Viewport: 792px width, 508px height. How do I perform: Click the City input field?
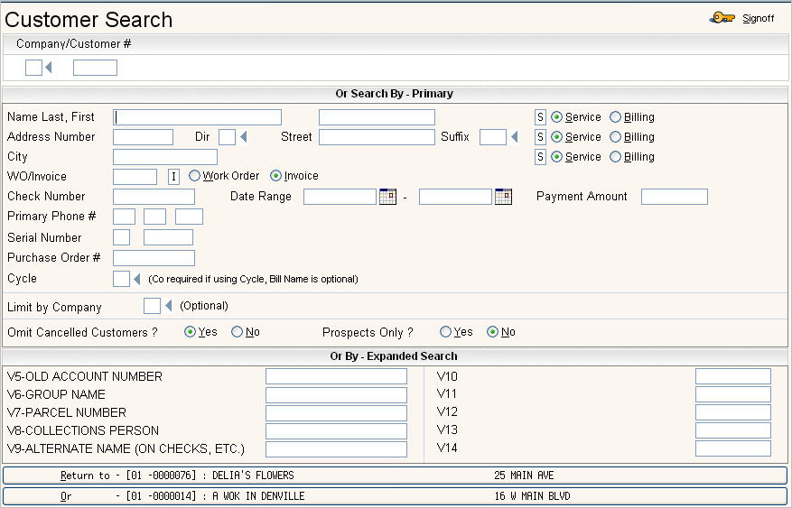click(x=165, y=157)
